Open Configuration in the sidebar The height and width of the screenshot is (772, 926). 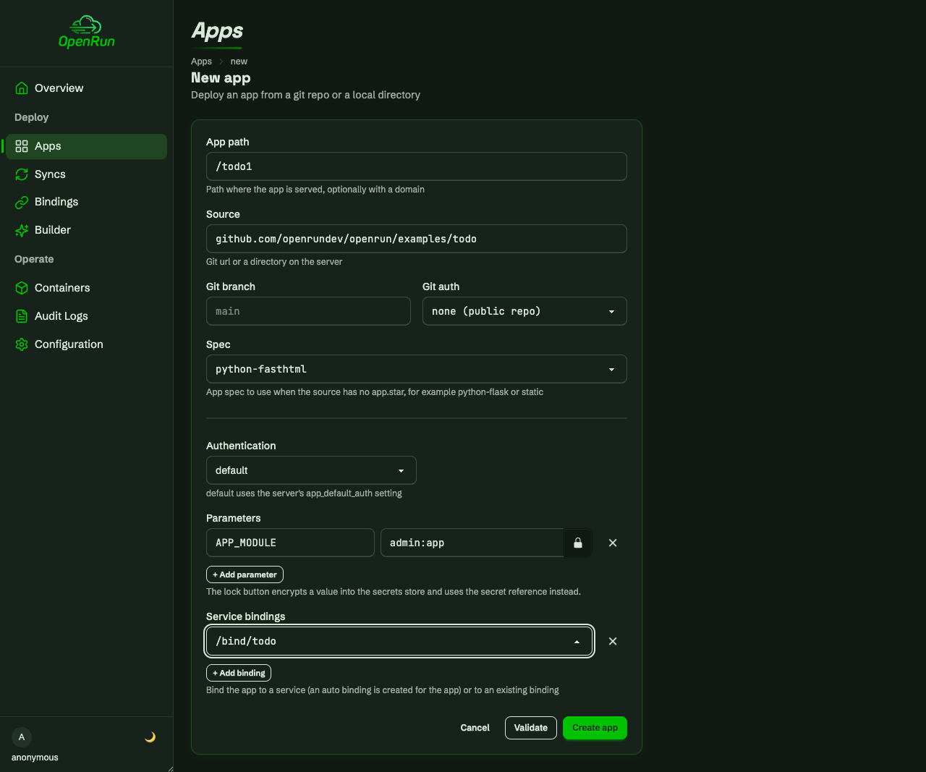[86, 344]
